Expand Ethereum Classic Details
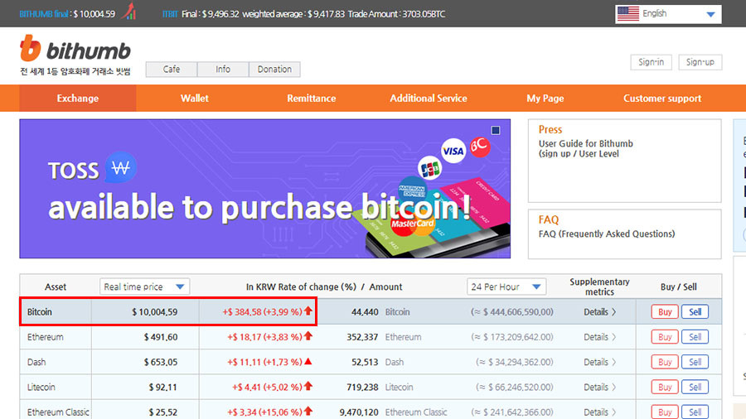Screen dimensions: 746x419 [600, 412]
